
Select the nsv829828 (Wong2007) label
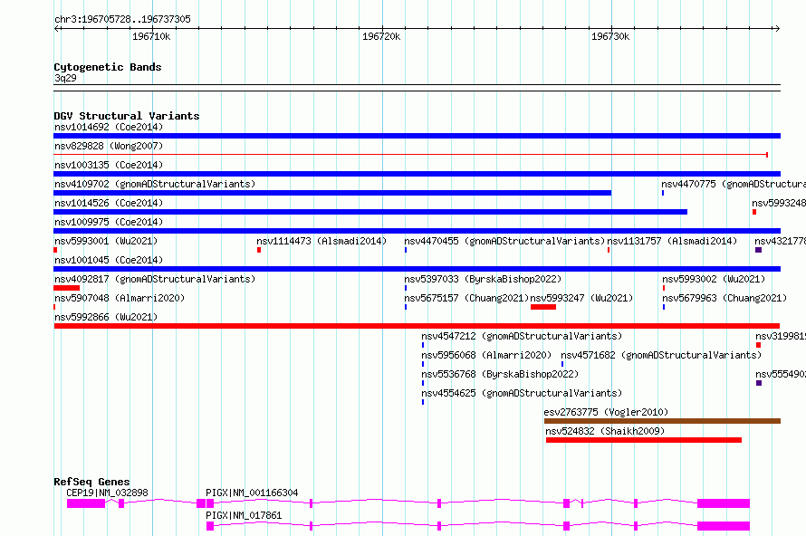click(x=109, y=146)
